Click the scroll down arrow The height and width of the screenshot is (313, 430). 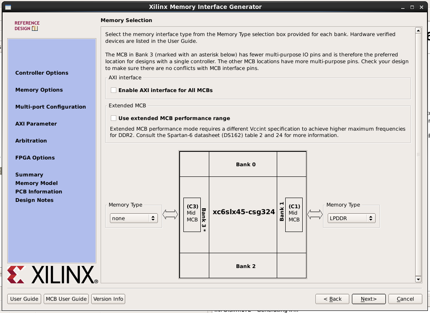[x=418, y=279]
